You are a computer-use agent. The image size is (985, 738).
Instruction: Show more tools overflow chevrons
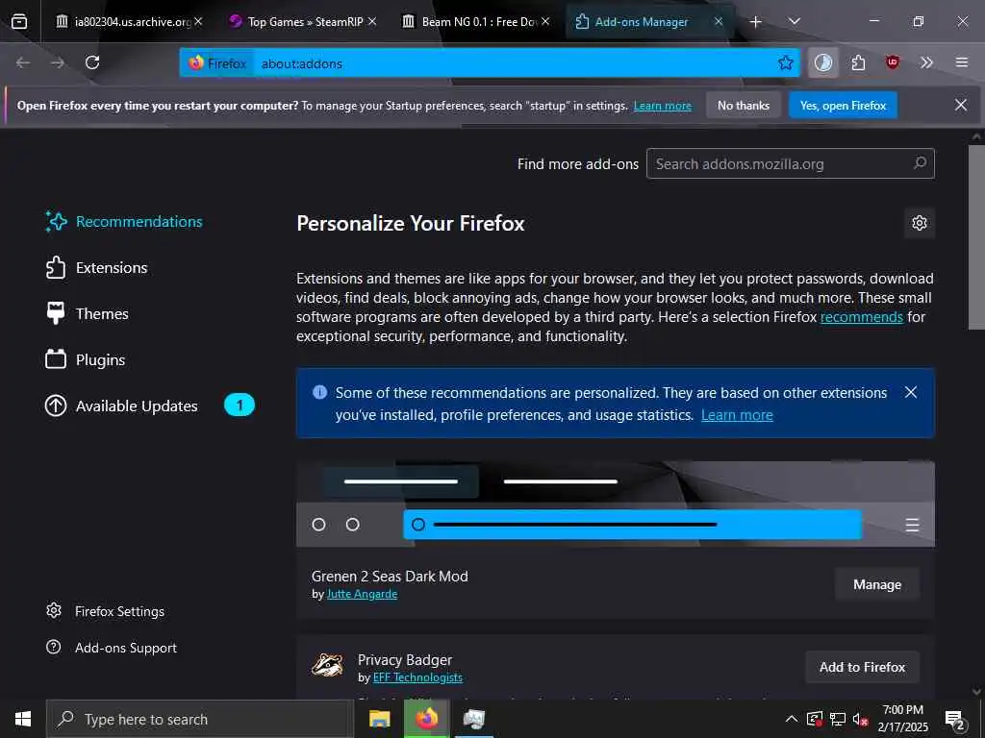pos(926,62)
